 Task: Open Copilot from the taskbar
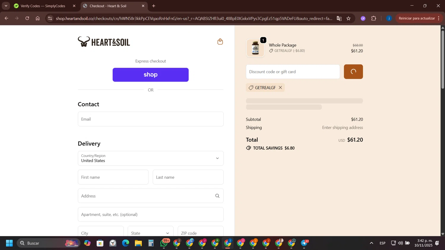[87, 243]
